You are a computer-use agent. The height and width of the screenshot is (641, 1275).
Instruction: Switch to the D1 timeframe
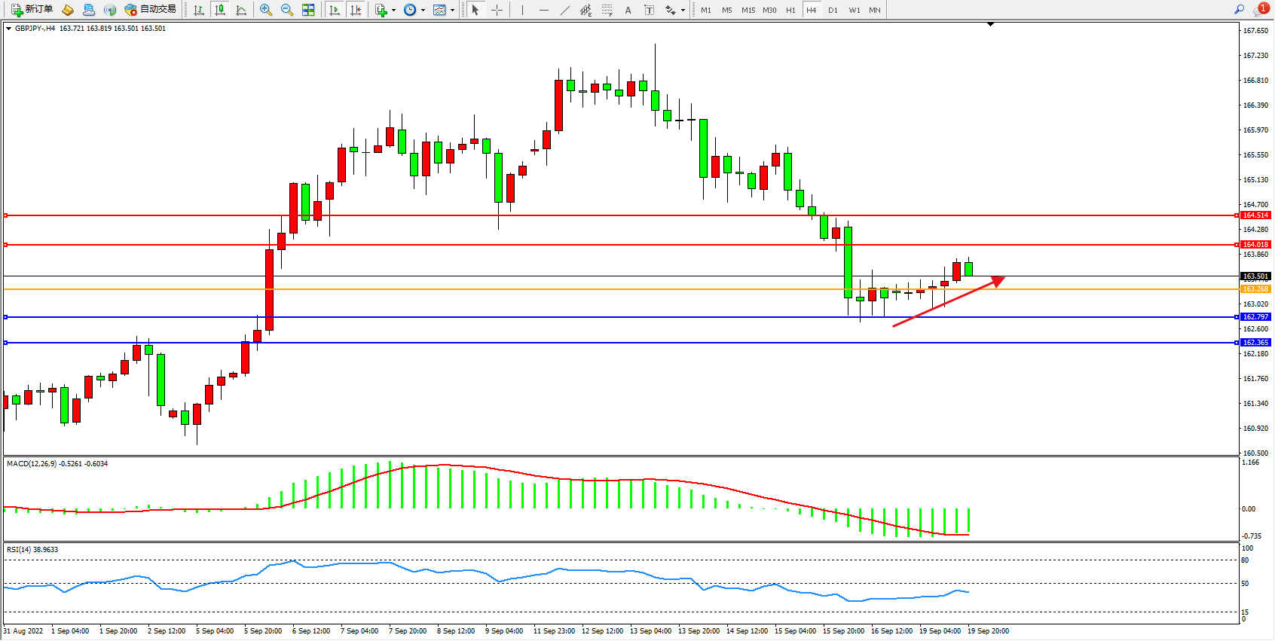click(x=833, y=10)
